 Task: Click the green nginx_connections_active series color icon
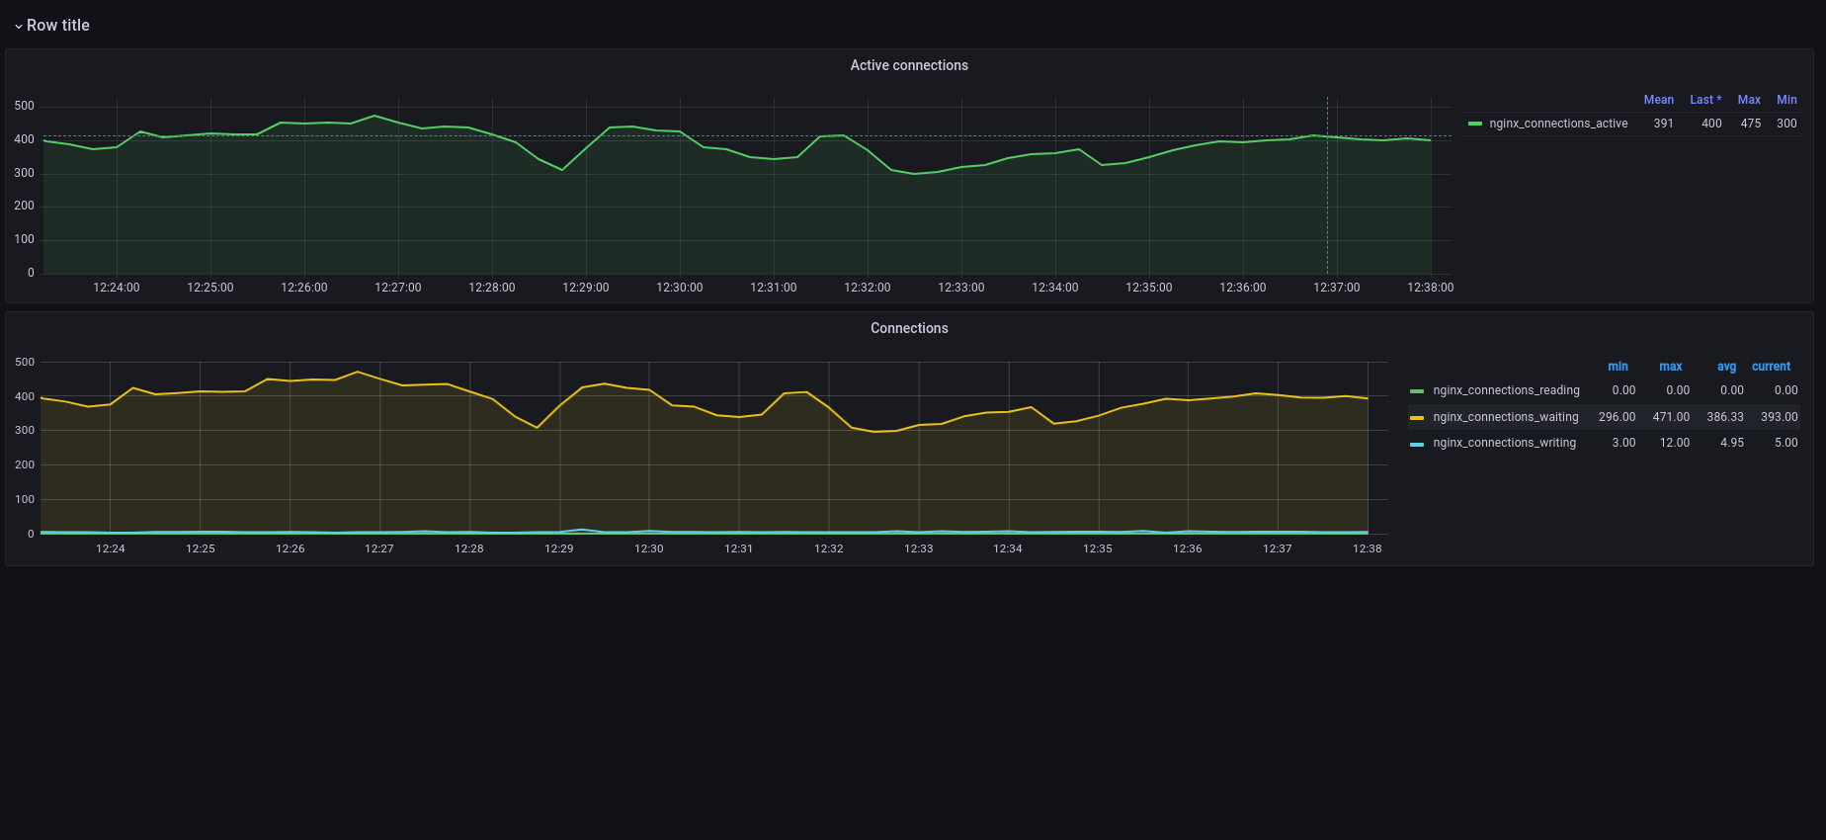[1475, 124]
